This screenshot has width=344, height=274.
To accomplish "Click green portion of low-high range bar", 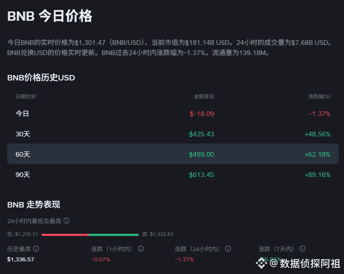I will coord(113,234).
